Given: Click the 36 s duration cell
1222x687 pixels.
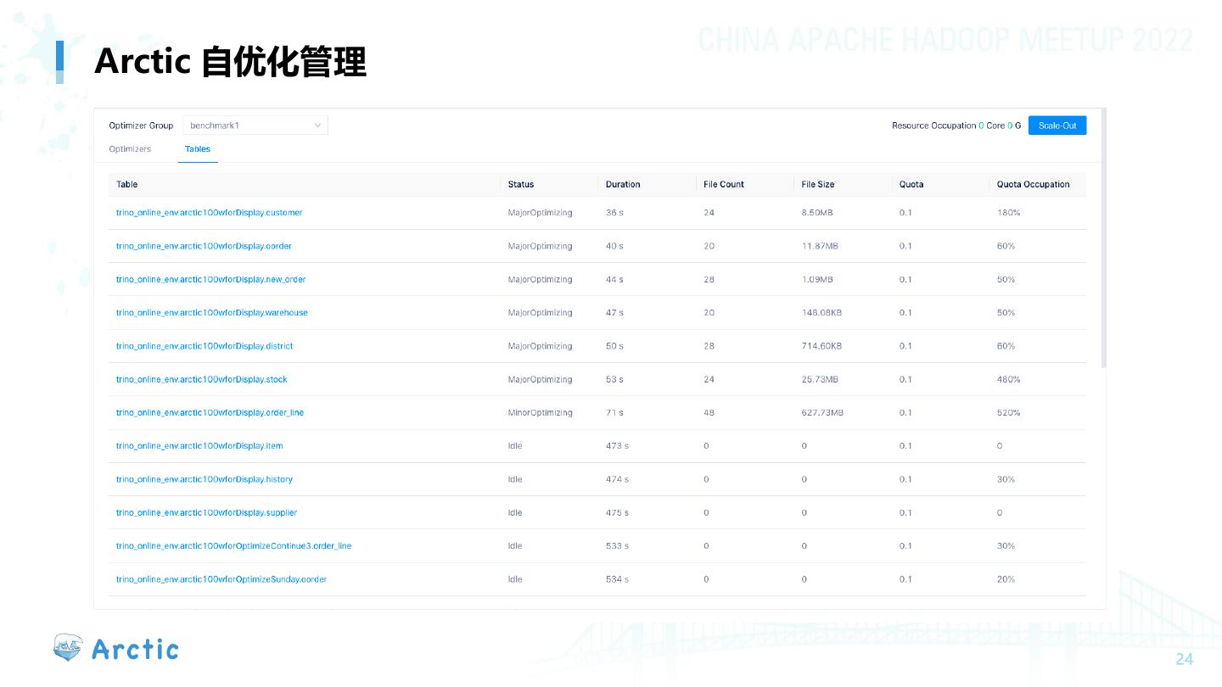Looking at the screenshot, I should click(x=614, y=213).
